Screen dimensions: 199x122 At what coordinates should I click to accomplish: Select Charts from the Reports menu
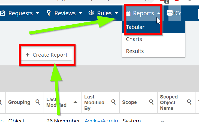(x=134, y=39)
